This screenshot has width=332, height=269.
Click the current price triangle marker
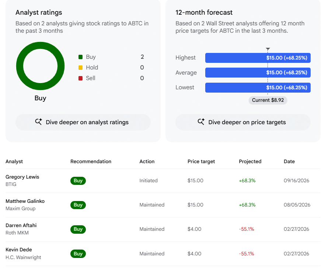[268, 49]
